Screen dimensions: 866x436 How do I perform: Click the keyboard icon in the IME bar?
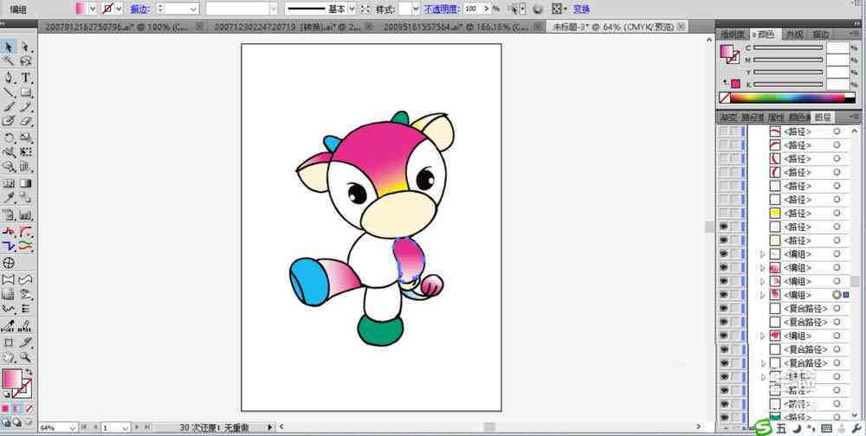coord(827,428)
